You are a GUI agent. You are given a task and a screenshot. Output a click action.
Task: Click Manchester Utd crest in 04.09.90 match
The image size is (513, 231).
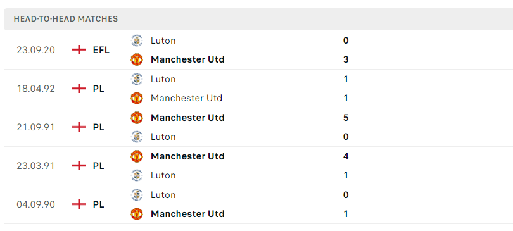[136, 214]
